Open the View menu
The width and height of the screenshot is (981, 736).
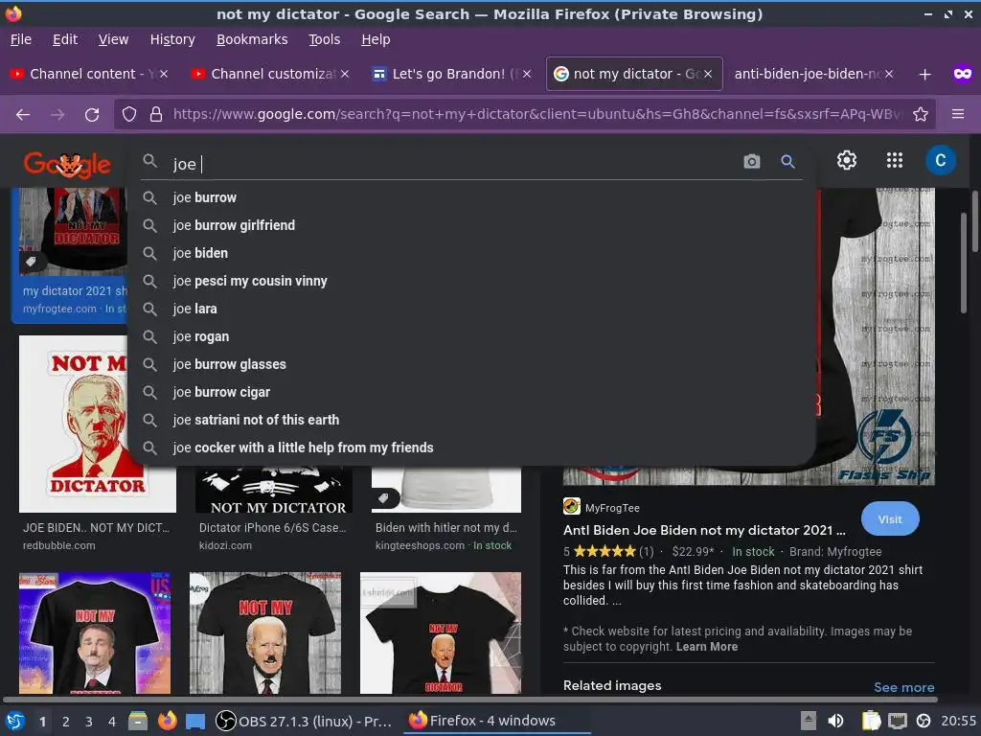point(113,39)
